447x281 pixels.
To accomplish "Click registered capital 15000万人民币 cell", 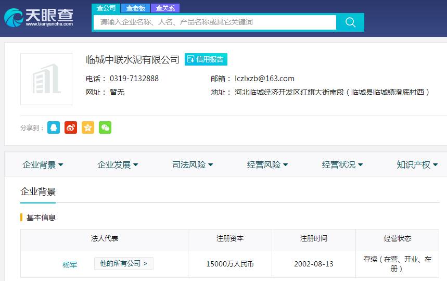I will click(x=230, y=264).
